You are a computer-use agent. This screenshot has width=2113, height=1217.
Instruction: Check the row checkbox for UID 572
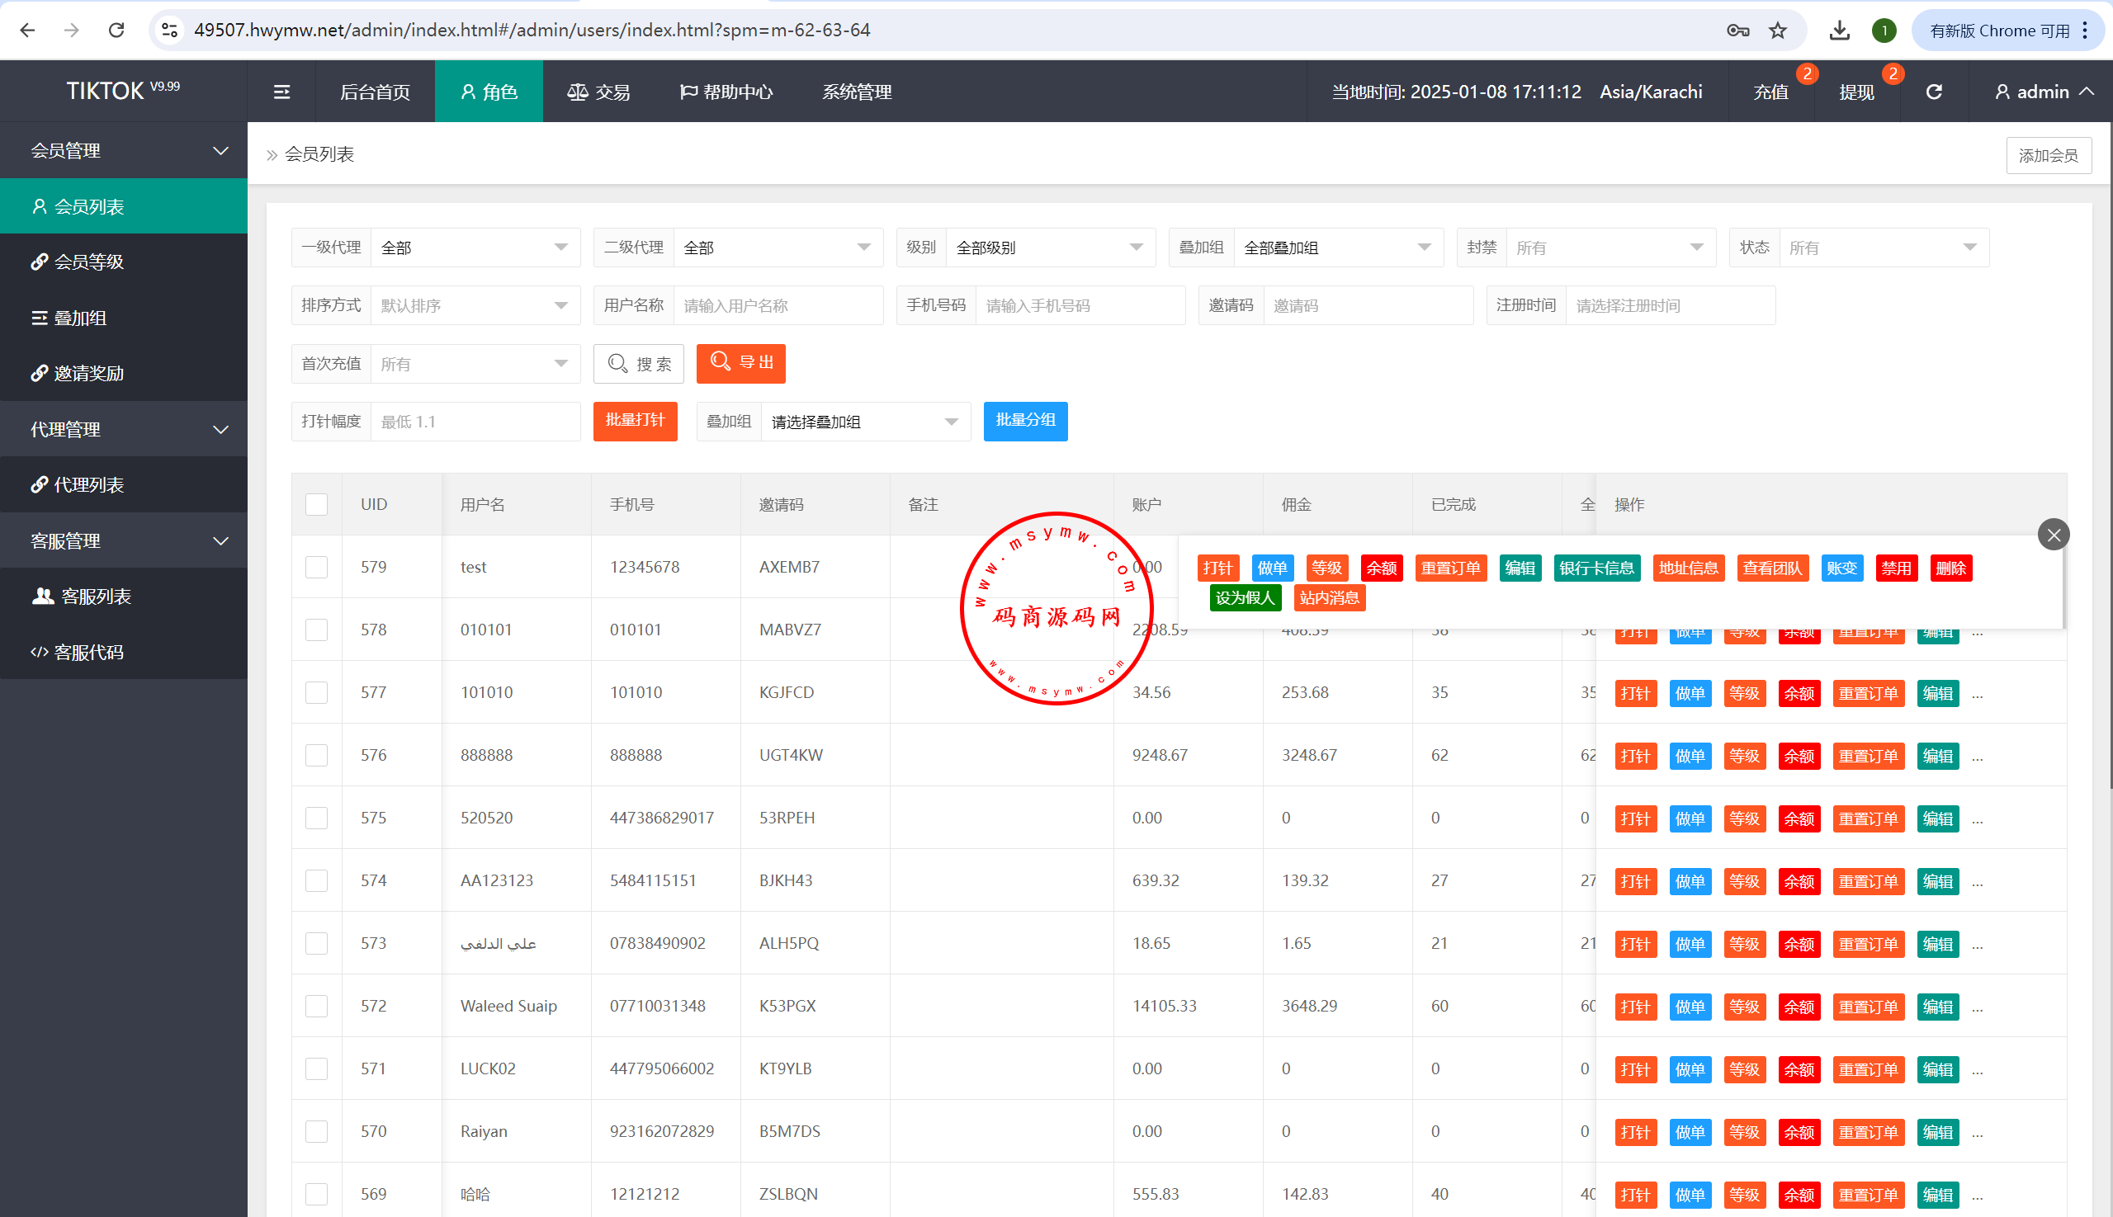(x=316, y=1007)
